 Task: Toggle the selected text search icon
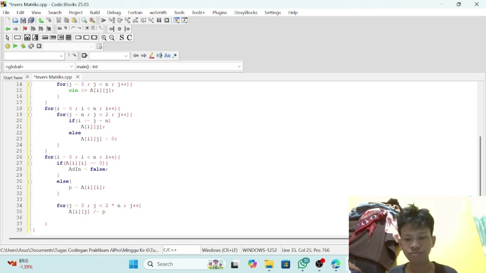(x=159, y=56)
